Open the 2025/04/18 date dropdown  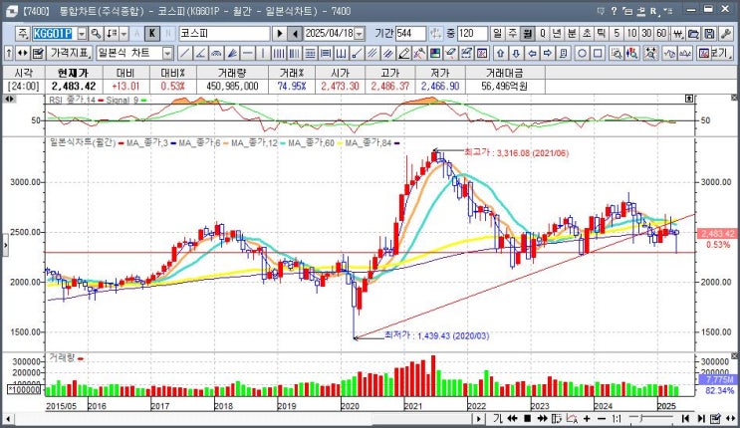(360, 34)
